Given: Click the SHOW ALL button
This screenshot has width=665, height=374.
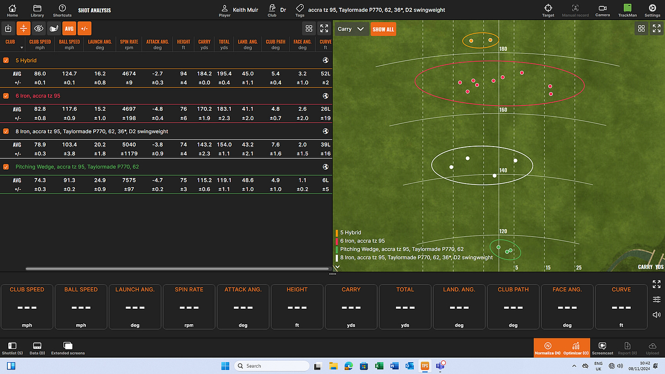Looking at the screenshot, I should point(383,29).
